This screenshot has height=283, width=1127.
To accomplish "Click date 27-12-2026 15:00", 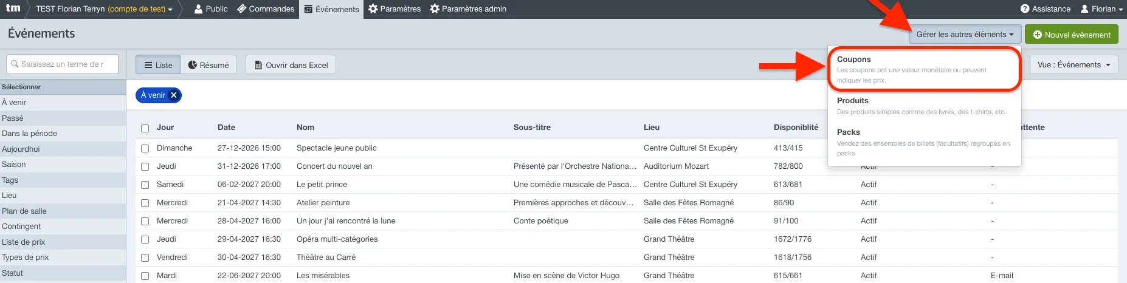I will [249, 148].
